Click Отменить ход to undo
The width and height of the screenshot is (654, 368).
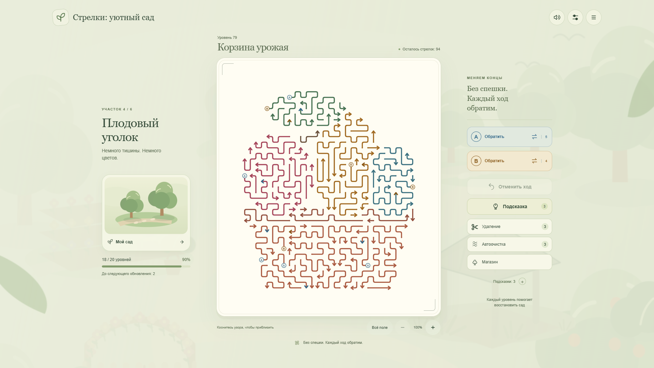click(509, 187)
